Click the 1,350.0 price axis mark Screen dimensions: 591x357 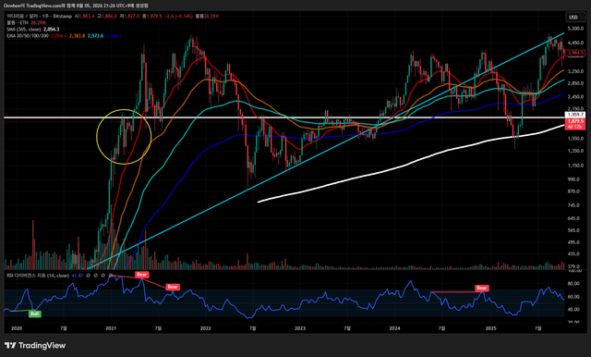point(575,151)
